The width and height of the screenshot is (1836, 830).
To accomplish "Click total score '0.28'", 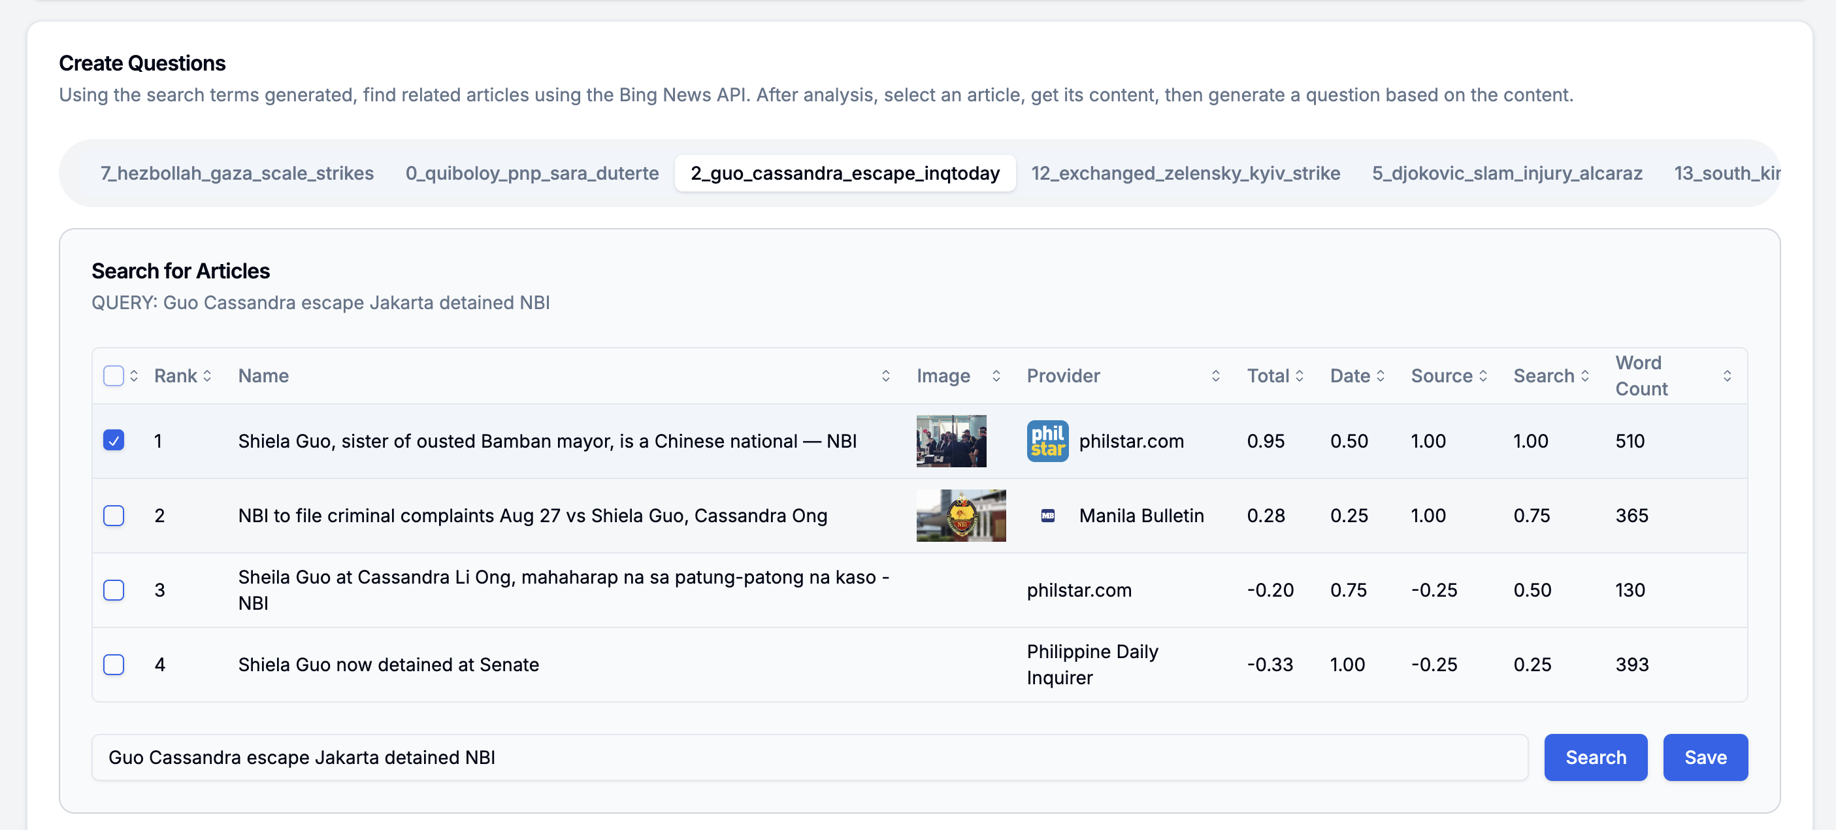I will click(1265, 516).
